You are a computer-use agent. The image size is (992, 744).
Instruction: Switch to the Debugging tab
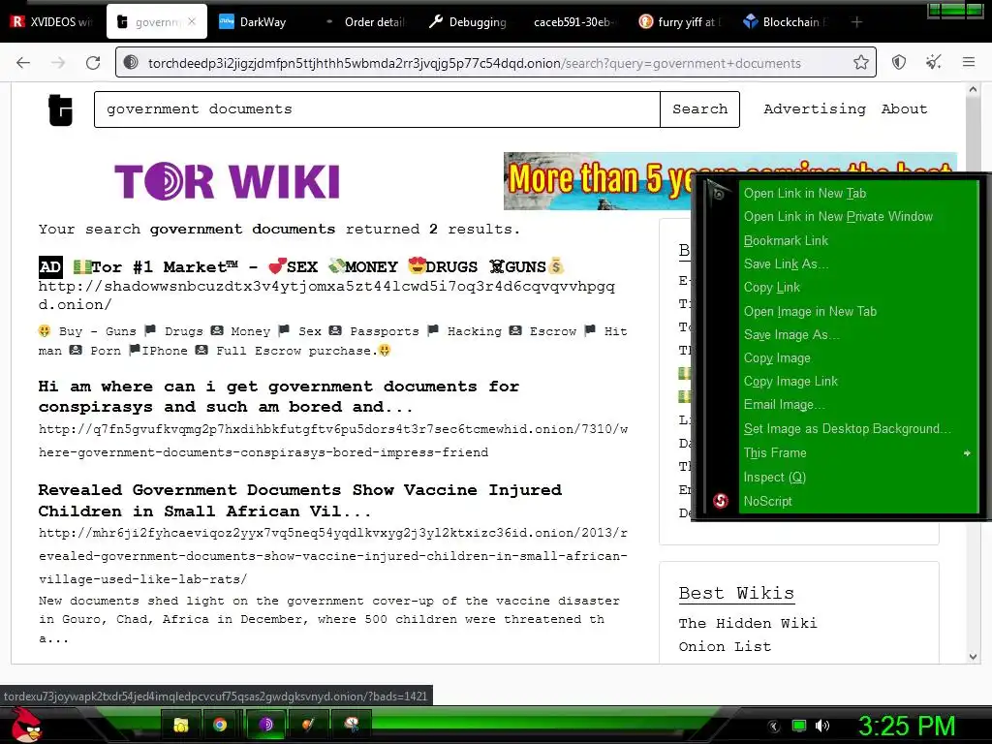(470, 22)
